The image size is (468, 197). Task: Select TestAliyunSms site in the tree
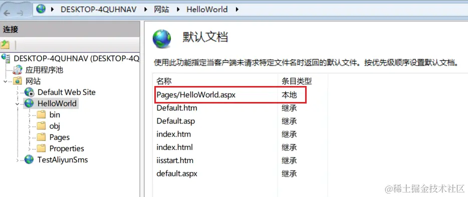[63, 159]
